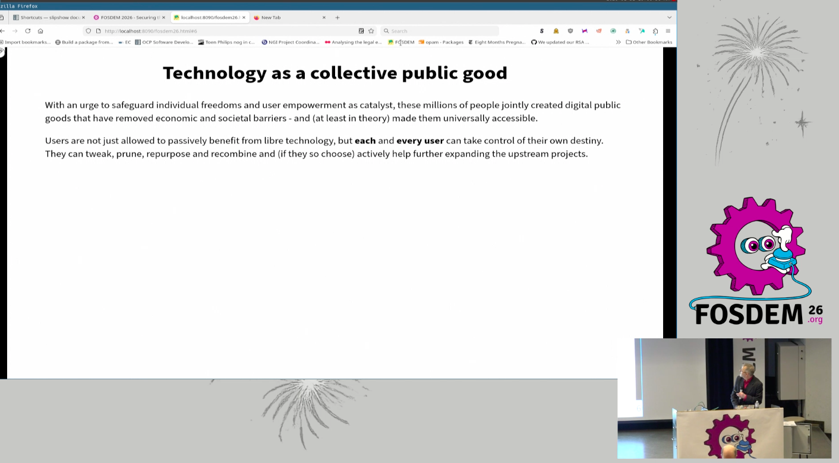Open the shield-shaped extension icon
The width and height of the screenshot is (839, 463).
point(570,30)
